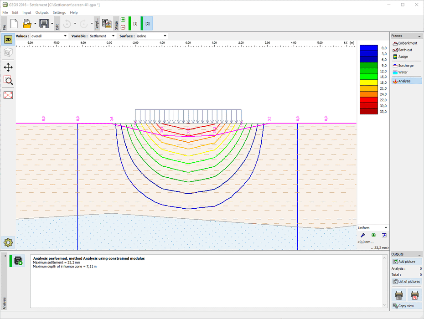
Task: Switch to 2D view mode
Action: tap(8, 40)
